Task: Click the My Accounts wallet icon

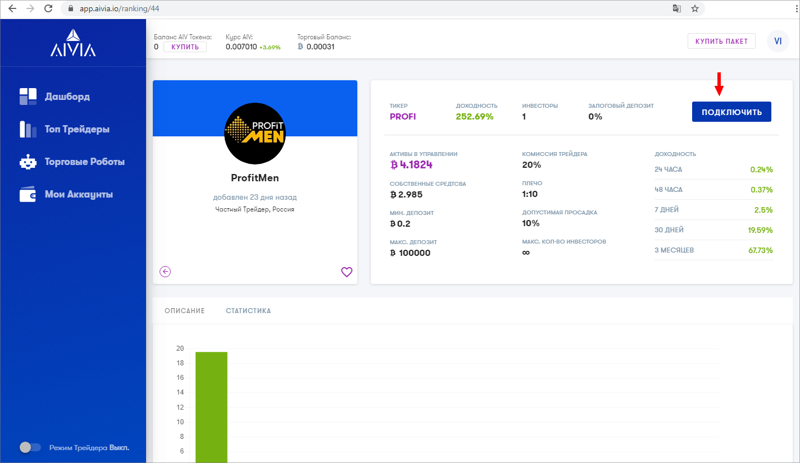Action: click(28, 194)
